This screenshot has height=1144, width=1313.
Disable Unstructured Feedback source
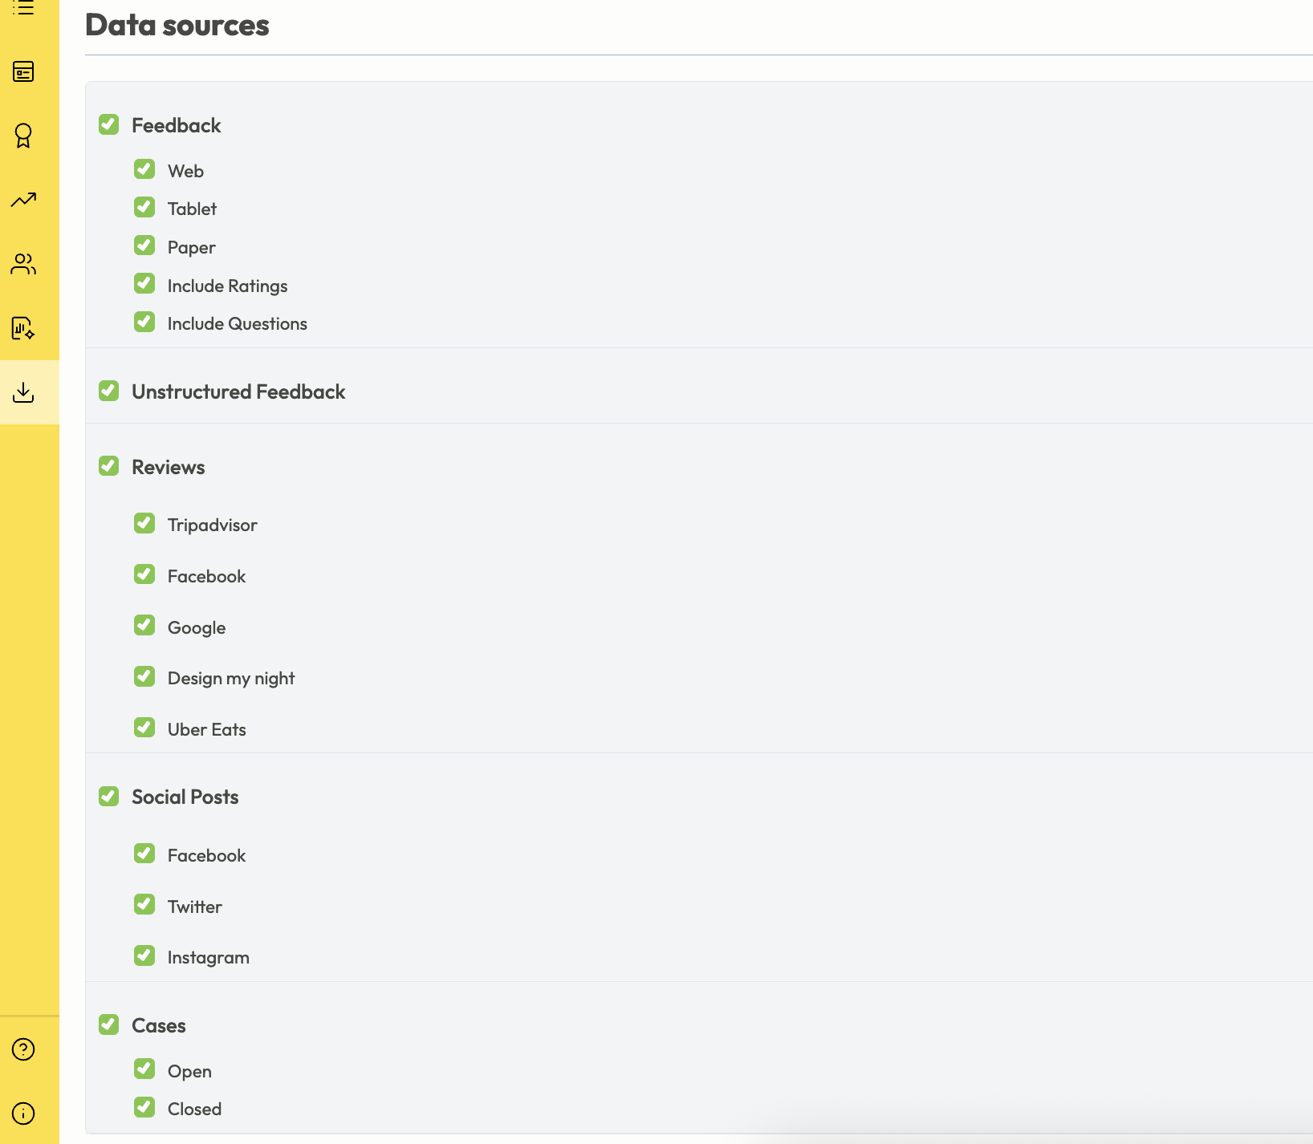pyautogui.click(x=108, y=391)
